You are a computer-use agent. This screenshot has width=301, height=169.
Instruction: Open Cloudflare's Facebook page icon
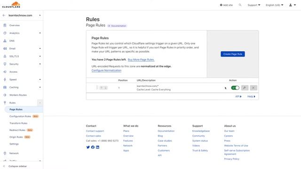click(x=93, y=147)
